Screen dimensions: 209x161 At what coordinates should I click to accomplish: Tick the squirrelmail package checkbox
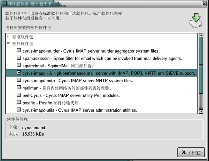[x=19, y=65]
